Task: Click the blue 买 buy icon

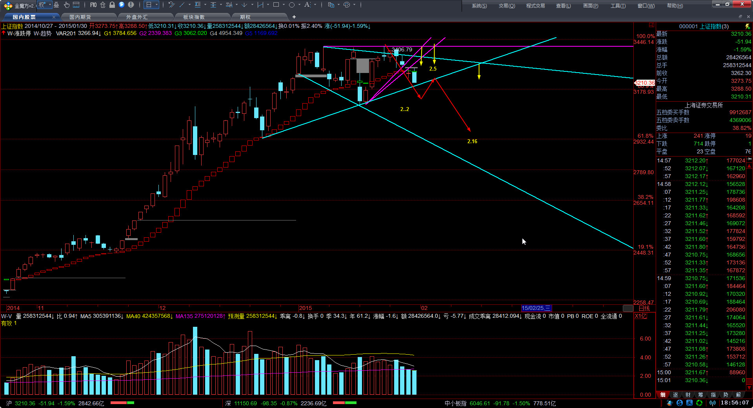Action: (x=689, y=403)
